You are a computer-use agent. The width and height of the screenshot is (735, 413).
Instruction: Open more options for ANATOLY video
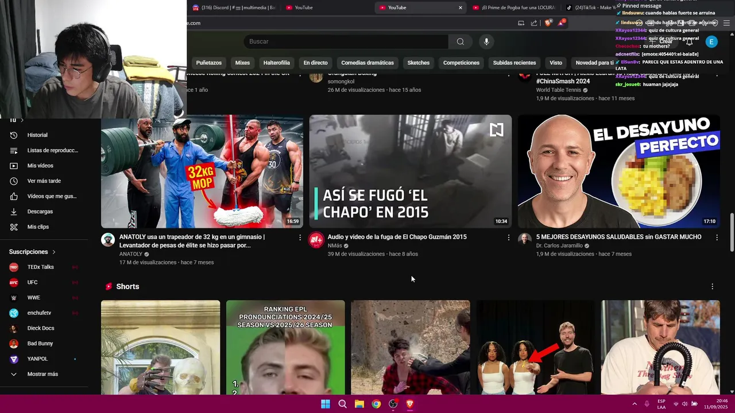(300, 237)
